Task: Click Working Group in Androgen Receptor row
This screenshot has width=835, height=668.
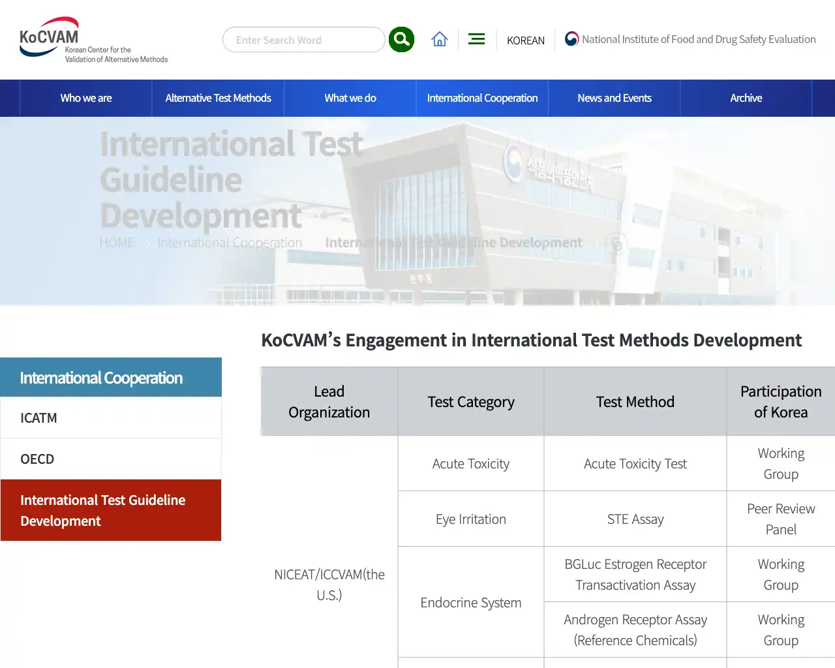Action: point(781,630)
